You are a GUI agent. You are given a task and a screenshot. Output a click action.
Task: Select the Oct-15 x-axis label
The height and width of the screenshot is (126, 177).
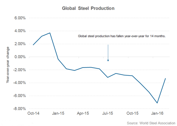click(133, 113)
